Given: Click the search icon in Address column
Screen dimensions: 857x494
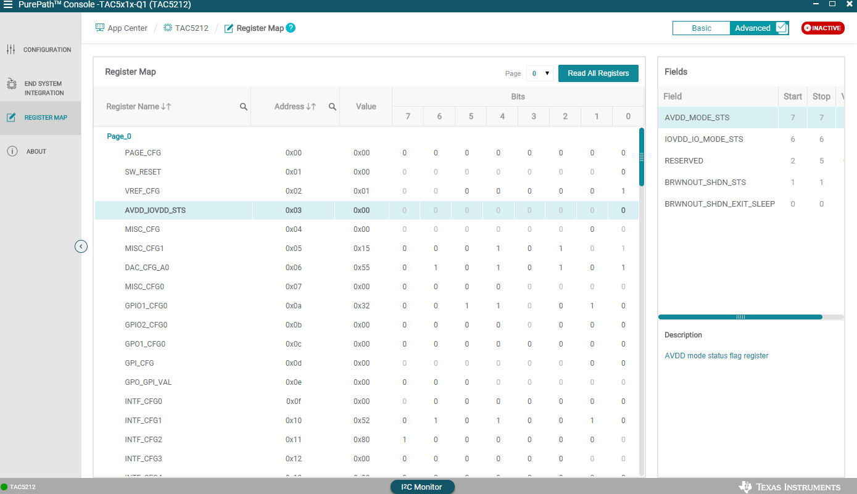Looking at the screenshot, I should coord(333,107).
